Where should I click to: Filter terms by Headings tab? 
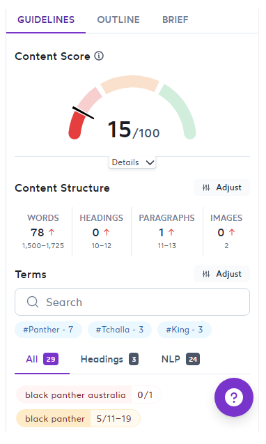tap(109, 359)
